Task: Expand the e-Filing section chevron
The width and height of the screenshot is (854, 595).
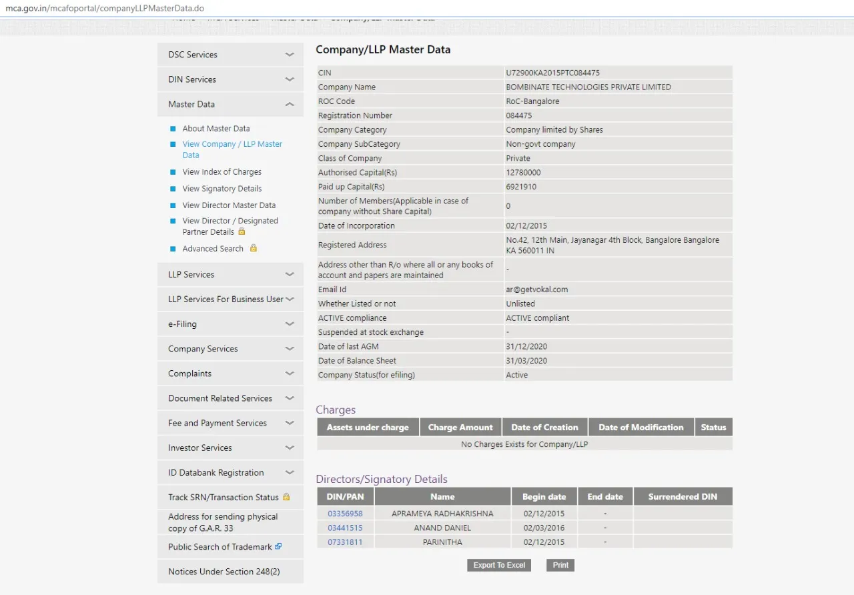Action: click(289, 324)
